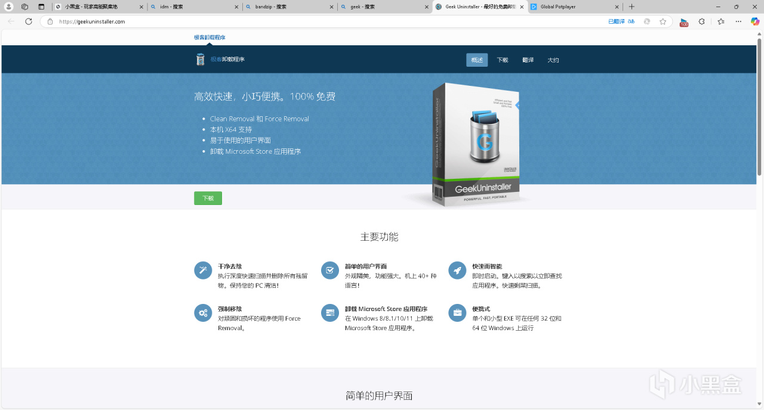Open the tab actions menu icon
The image size is (764, 410).
coord(41,7)
